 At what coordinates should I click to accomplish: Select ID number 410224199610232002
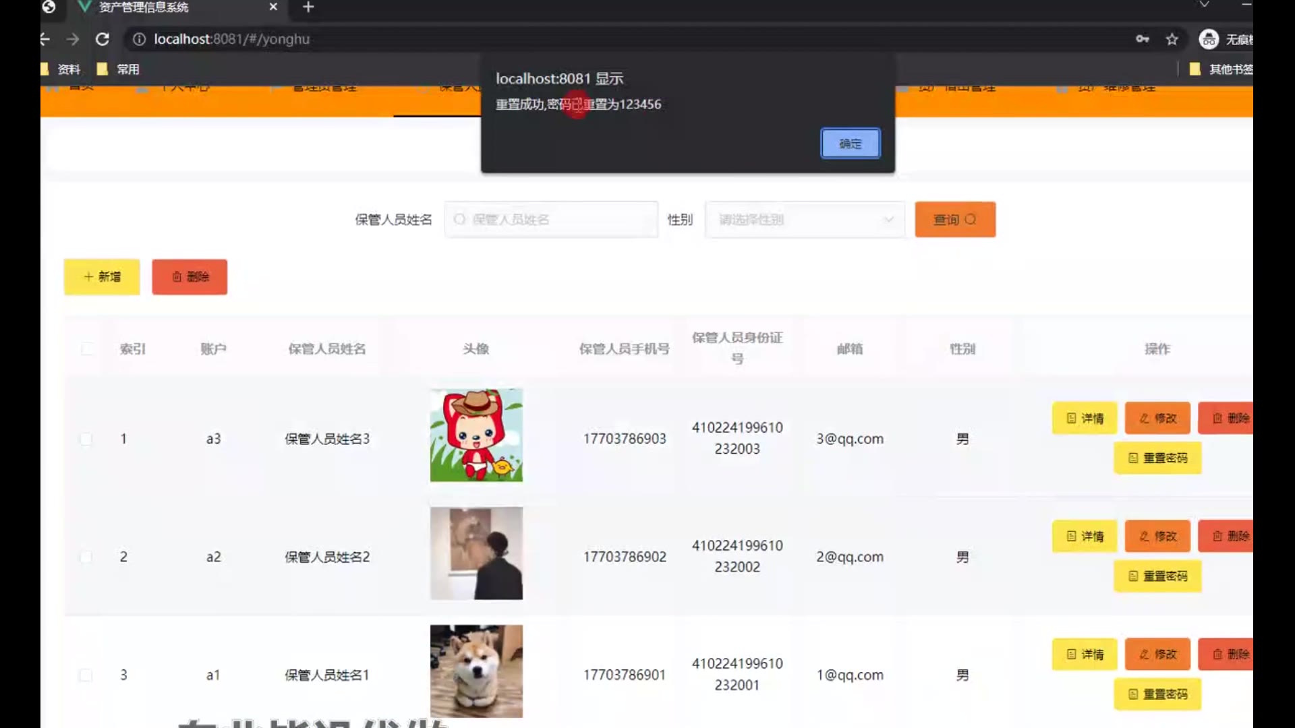point(737,556)
